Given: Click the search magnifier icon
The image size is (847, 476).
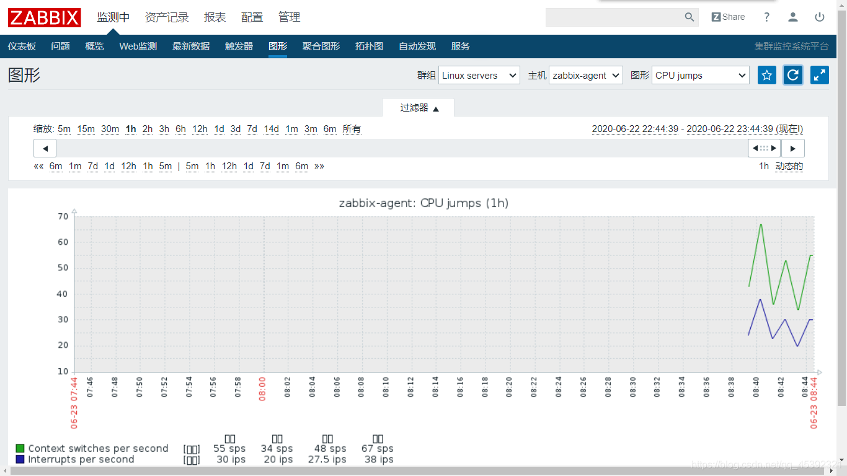Looking at the screenshot, I should [x=690, y=17].
